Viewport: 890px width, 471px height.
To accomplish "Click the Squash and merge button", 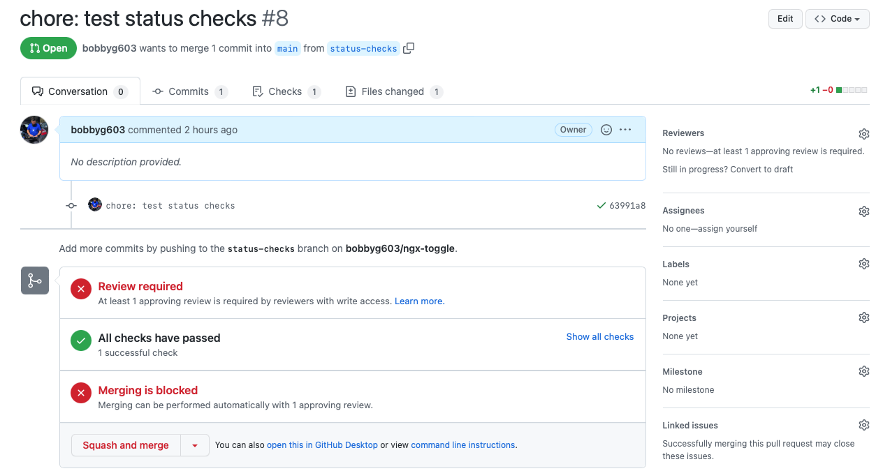I will coord(126,444).
